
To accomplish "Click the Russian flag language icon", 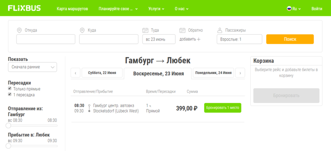I will click(289, 8).
